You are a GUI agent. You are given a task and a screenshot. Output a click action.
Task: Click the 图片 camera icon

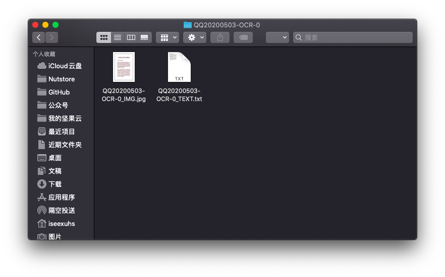point(42,237)
